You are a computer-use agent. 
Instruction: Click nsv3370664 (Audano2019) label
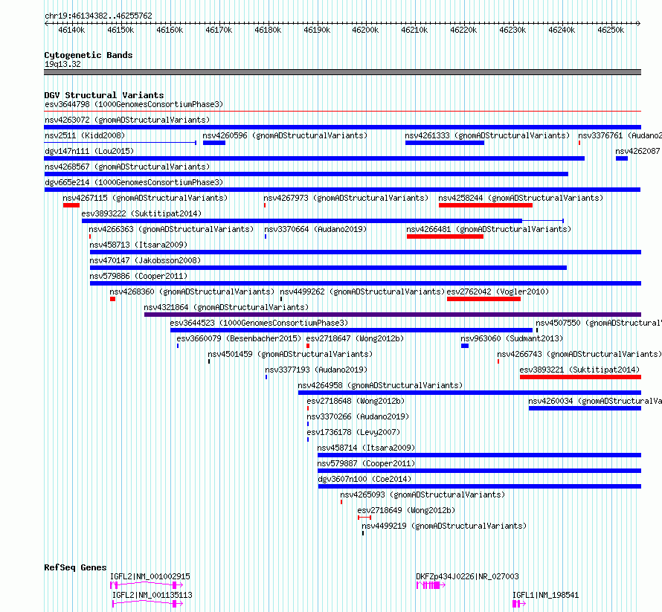[x=315, y=229]
